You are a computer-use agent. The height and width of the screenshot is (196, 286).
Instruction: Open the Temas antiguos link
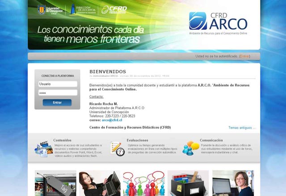(x=242, y=128)
